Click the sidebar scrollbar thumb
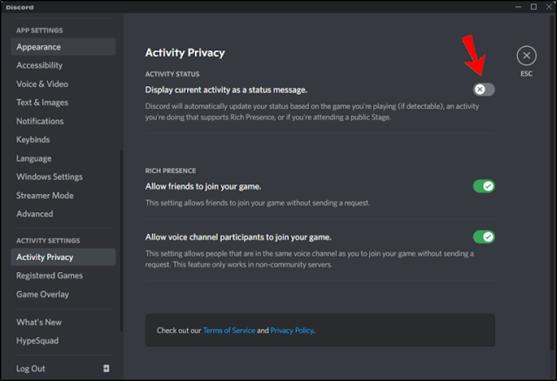The image size is (557, 381). (122, 240)
